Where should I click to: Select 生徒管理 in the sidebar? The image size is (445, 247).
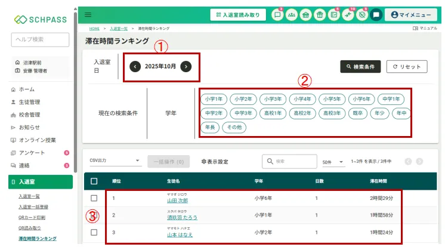pos(29,102)
